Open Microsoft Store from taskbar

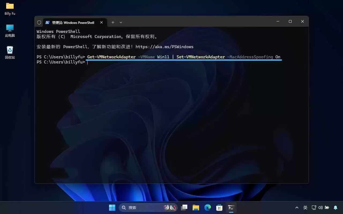[x=219, y=208]
